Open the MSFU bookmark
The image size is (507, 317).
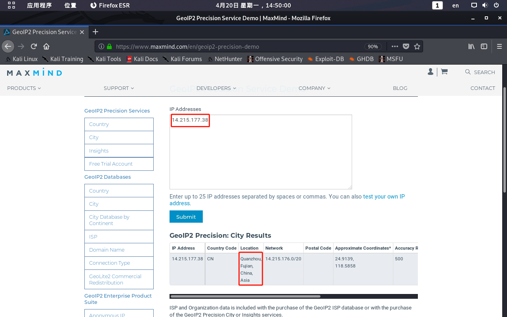(x=391, y=59)
